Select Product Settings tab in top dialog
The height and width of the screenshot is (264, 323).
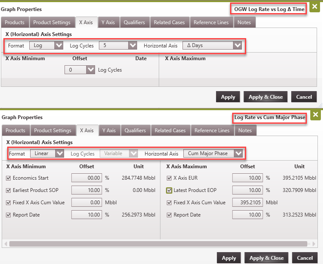[52, 22]
